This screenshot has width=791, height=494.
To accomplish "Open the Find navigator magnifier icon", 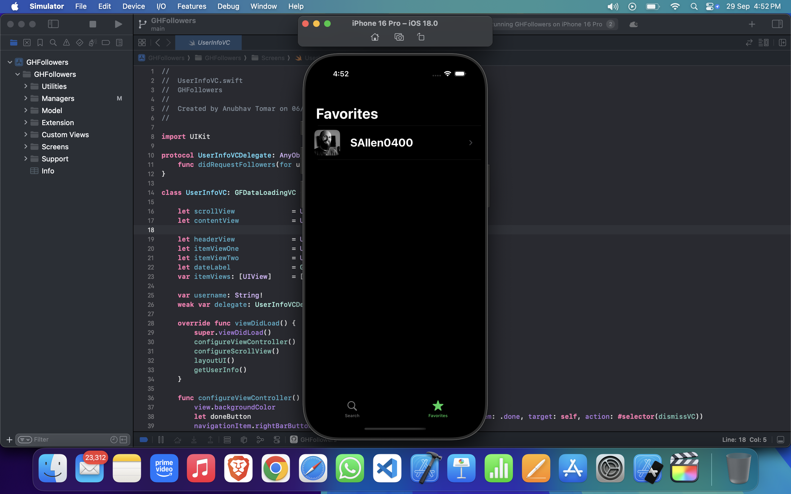I will coord(53,43).
